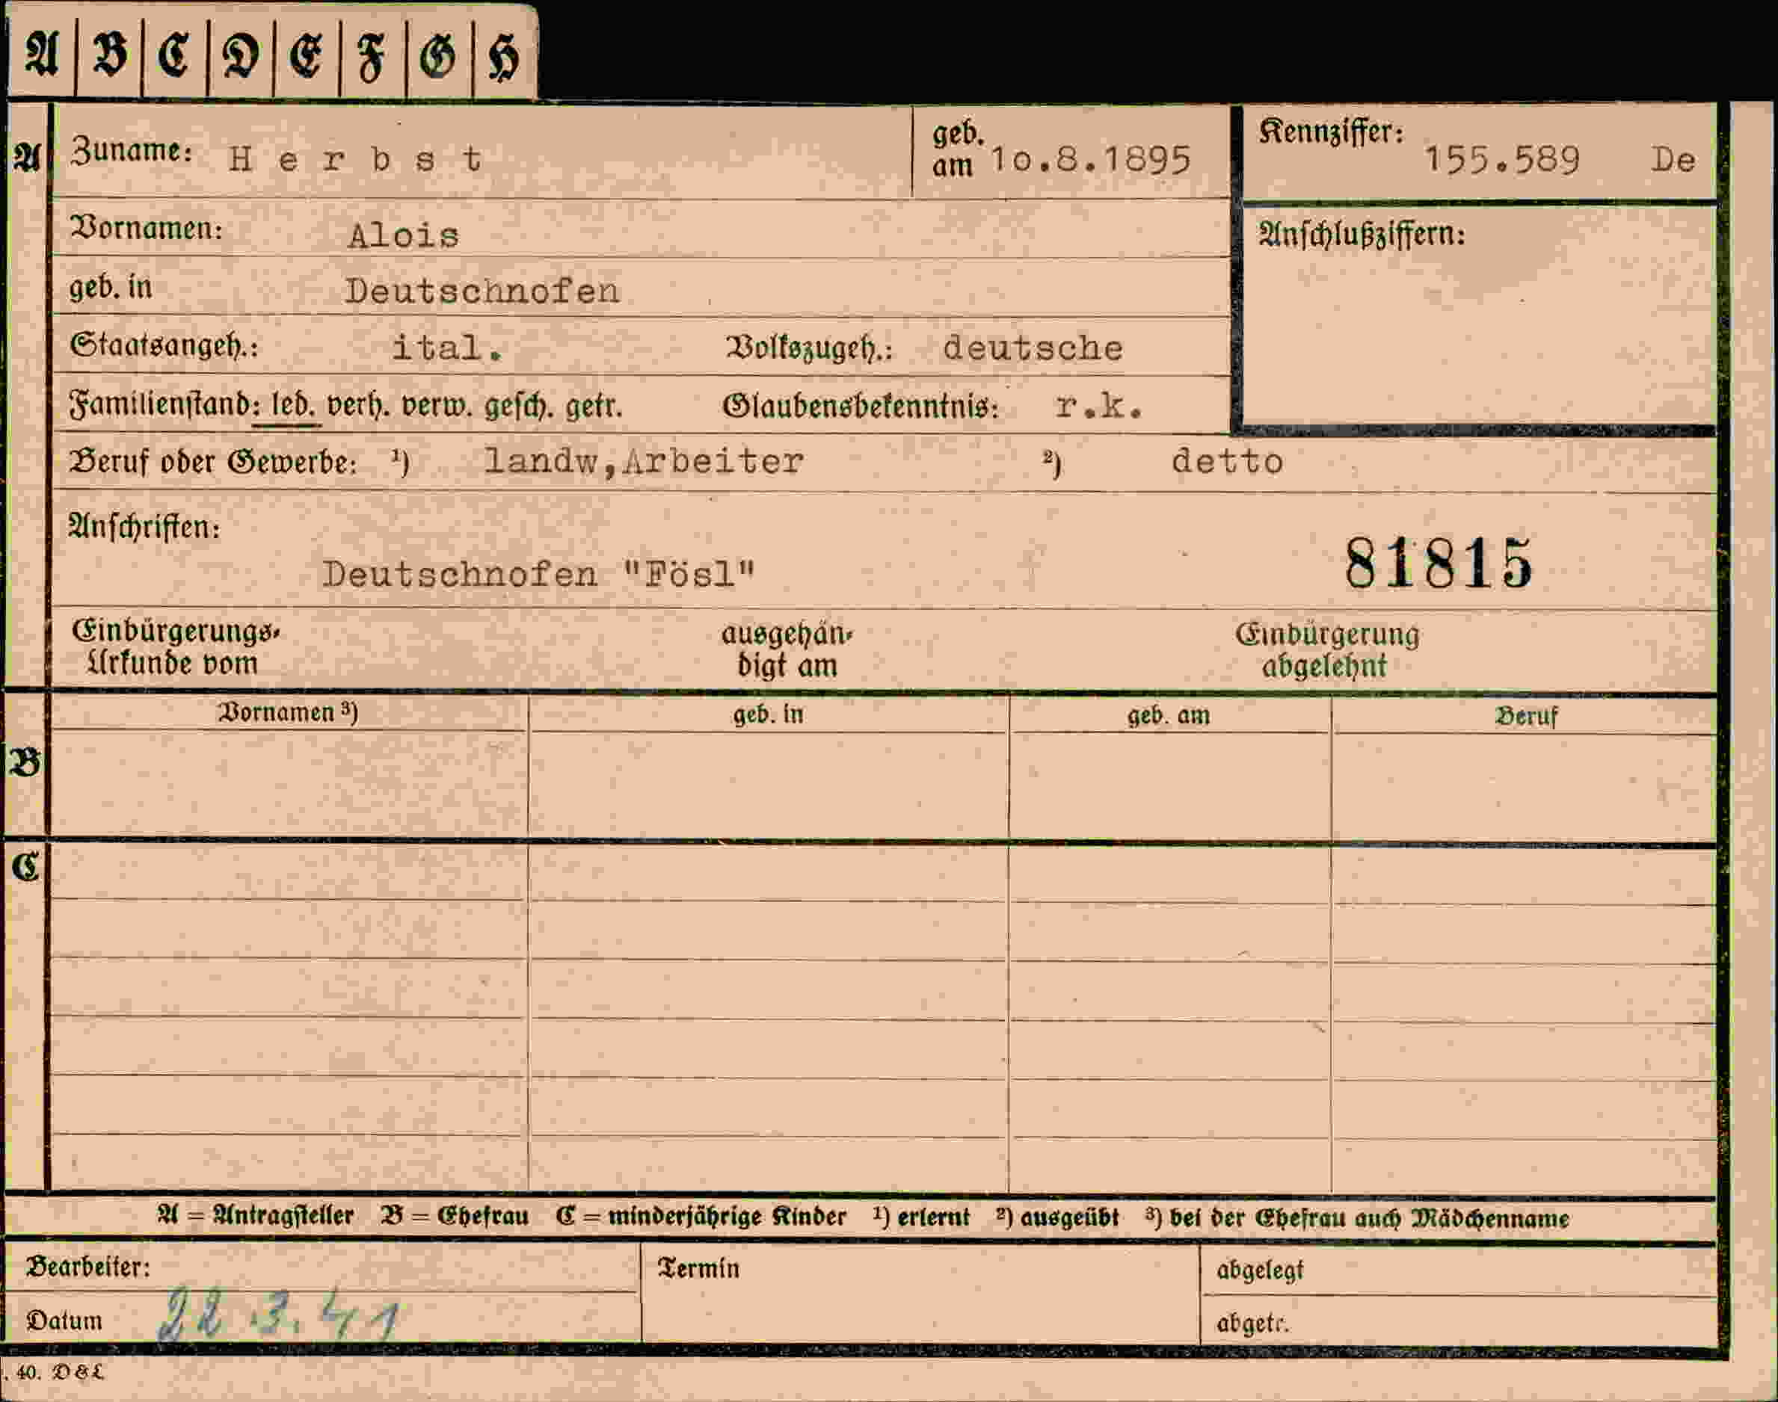
Task: Click address 'Deutschnofen "Fösl"'
Action: point(538,575)
